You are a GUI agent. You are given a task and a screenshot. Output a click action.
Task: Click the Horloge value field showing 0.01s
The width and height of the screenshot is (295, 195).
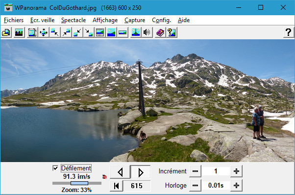click(216, 185)
